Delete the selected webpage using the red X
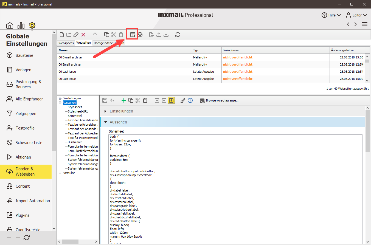The image size is (371, 245). (x=83, y=35)
